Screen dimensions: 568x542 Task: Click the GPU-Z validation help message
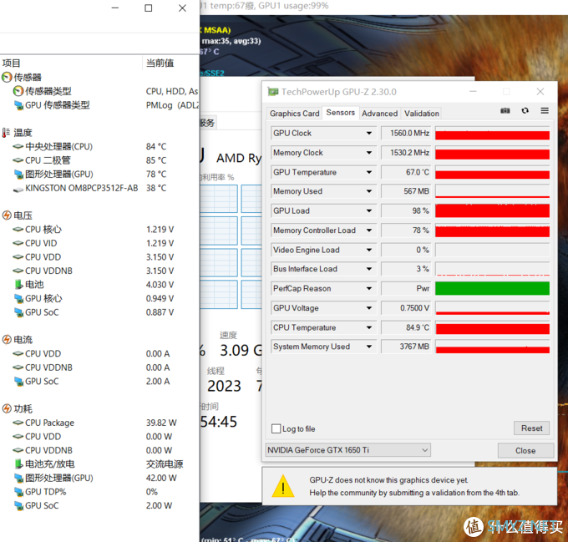414,486
